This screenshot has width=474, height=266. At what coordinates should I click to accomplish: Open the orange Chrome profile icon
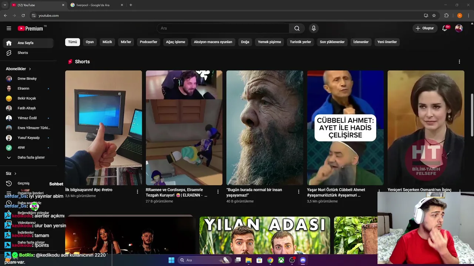(460, 16)
